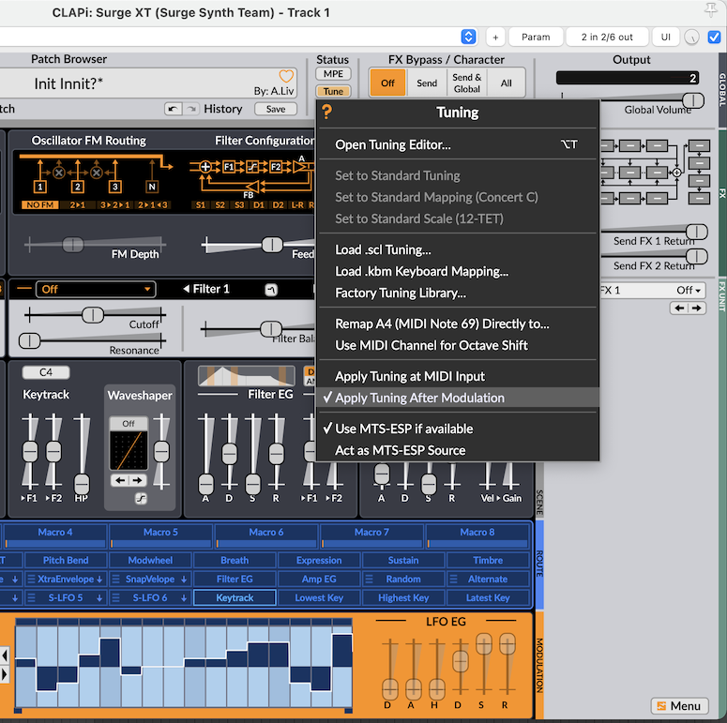This screenshot has width=727, height=723.
Task: Favorite the patch with the heart icon
Action: pos(286,76)
